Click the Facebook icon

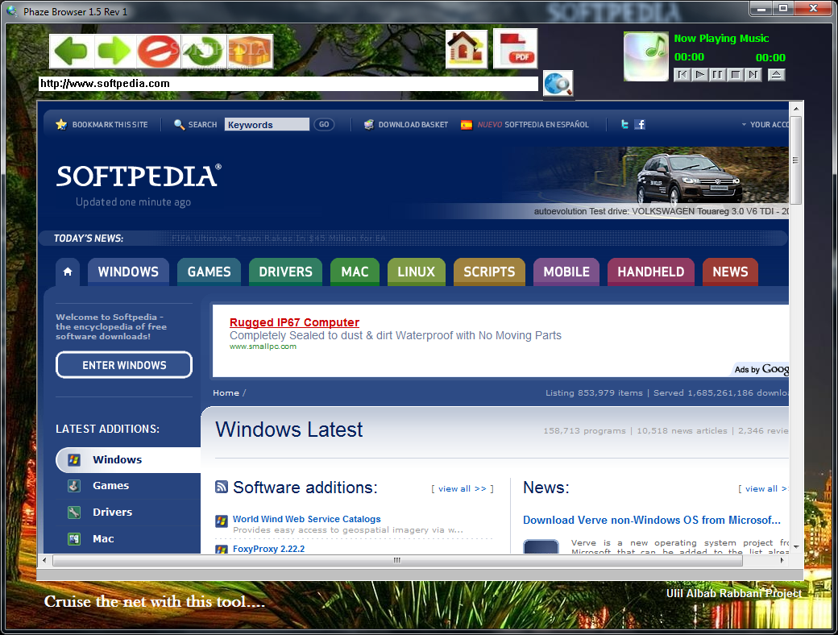coord(641,125)
